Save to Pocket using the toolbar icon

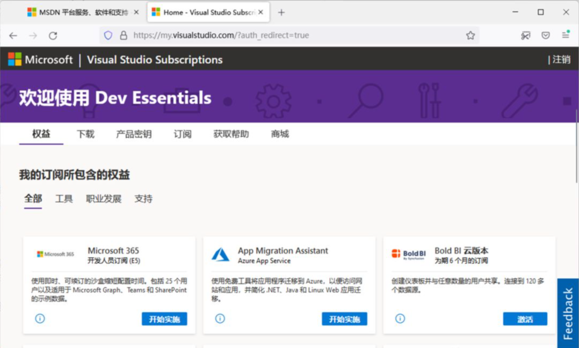pos(545,35)
